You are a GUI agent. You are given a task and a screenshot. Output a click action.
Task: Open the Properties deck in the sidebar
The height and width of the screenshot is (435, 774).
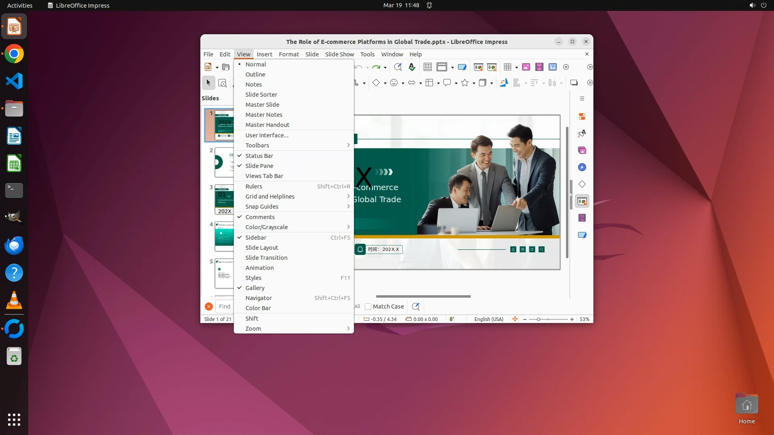[x=582, y=116]
